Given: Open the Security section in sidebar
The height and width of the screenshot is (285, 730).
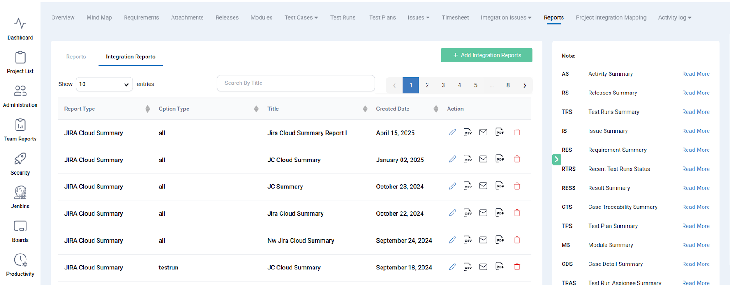Looking at the screenshot, I should point(20,163).
